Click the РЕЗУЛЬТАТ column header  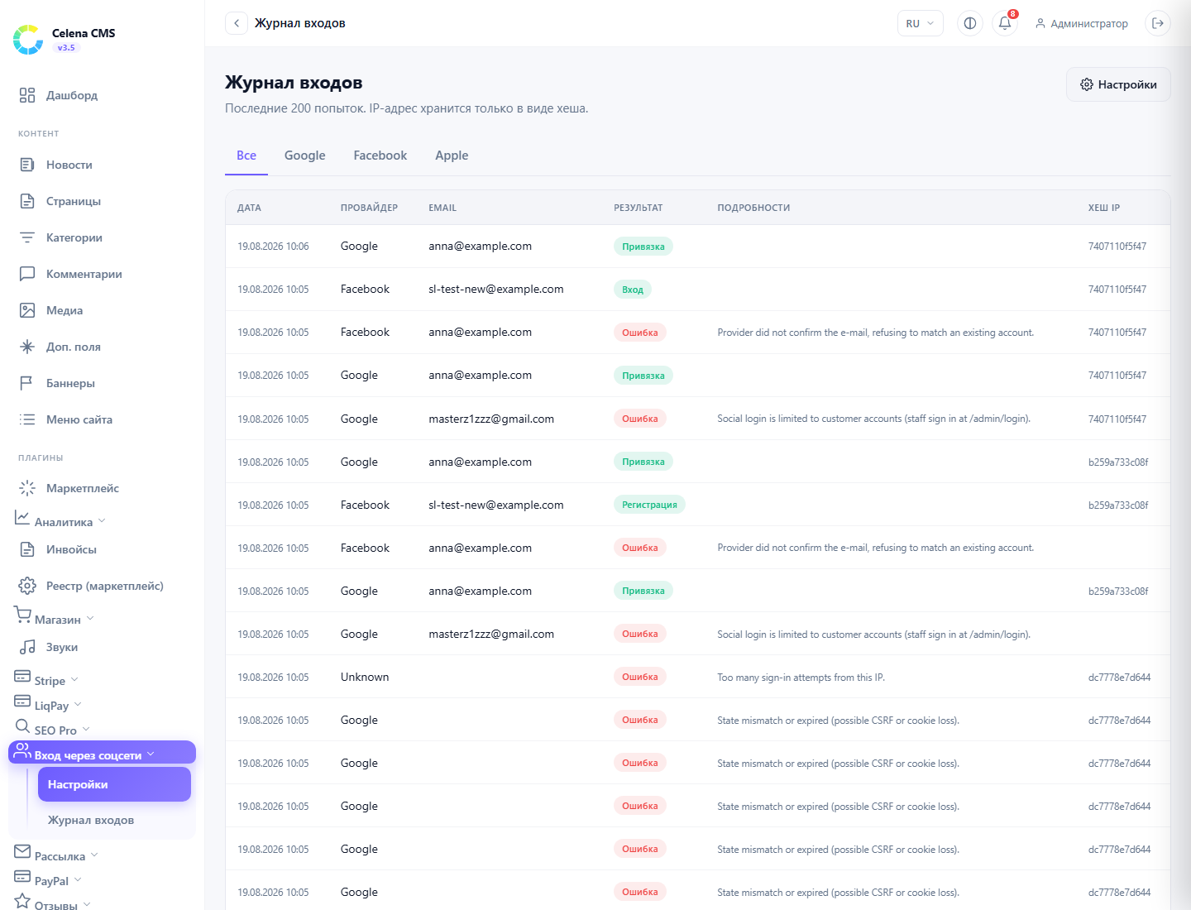click(638, 208)
